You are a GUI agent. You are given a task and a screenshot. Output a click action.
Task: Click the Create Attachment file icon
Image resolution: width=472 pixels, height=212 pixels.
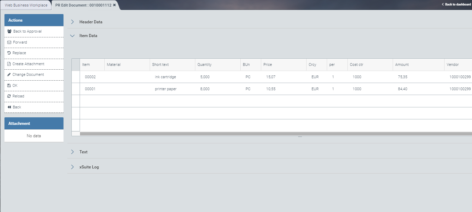pos(9,64)
